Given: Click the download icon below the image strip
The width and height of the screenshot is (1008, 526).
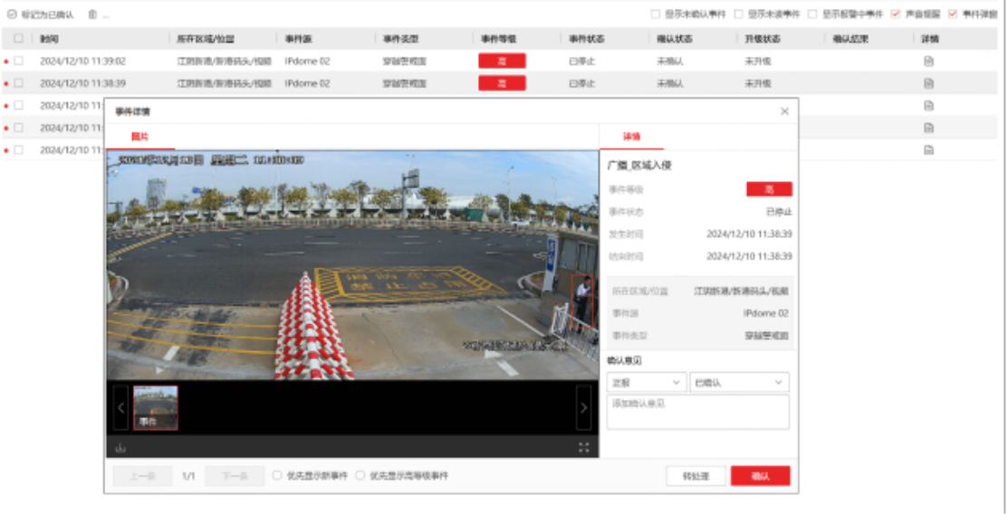Looking at the screenshot, I should point(120,447).
